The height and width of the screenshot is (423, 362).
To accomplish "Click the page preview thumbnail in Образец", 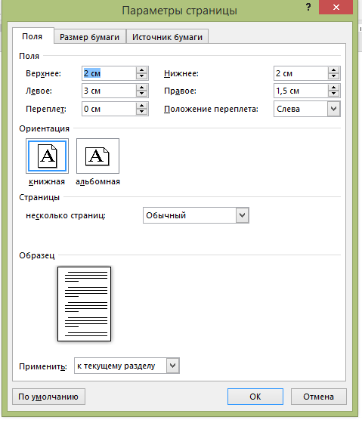I will click(84, 304).
